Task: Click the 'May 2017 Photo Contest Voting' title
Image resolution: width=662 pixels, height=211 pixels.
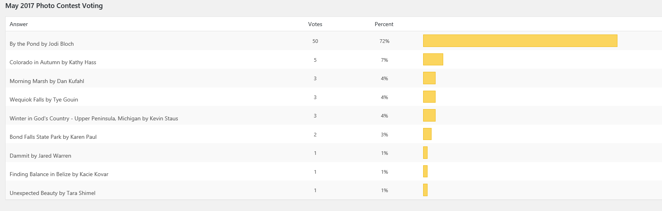Action: pos(54,6)
